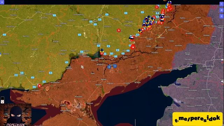Click the Nova Kakhovka town label

coord(55,83)
